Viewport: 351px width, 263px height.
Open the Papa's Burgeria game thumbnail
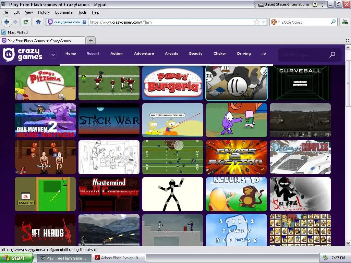173,83
